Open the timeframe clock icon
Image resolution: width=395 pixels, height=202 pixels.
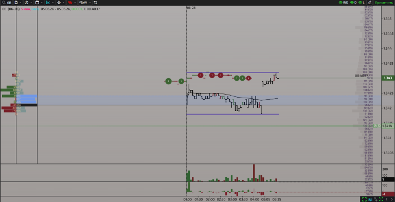(x=26, y=3)
